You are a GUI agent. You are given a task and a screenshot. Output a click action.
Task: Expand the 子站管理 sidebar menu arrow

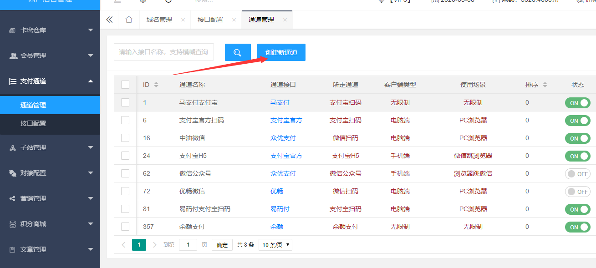[x=91, y=147]
